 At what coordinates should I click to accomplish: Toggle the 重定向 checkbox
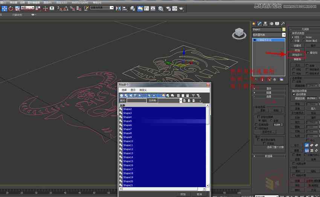click(x=308, y=53)
